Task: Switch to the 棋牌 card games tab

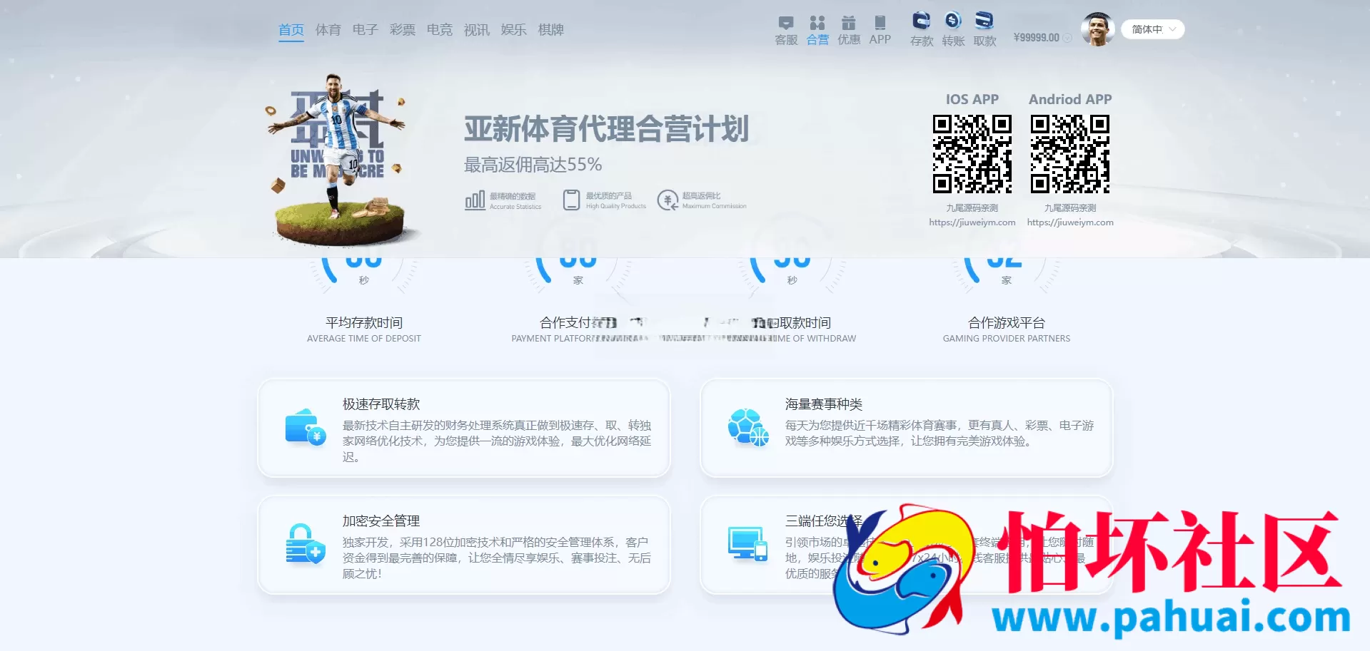Action: (x=551, y=30)
